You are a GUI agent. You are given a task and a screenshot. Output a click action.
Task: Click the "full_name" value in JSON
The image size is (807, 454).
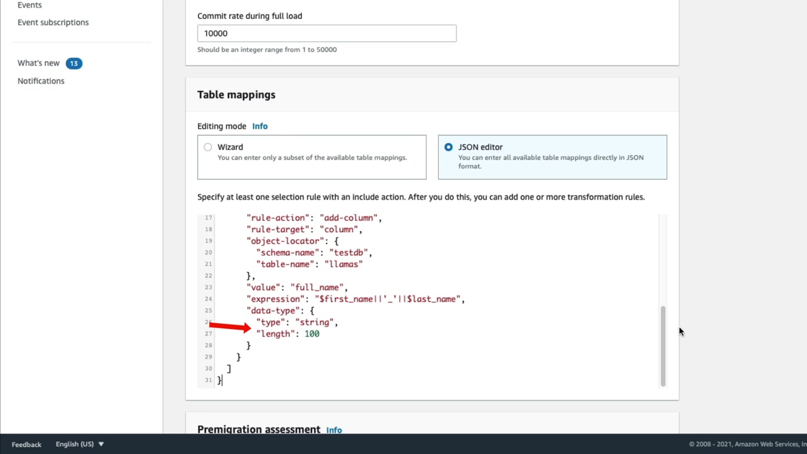tap(318, 288)
